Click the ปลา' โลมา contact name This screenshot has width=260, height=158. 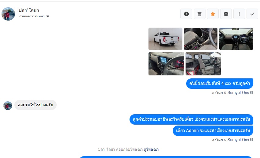[29, 10]
